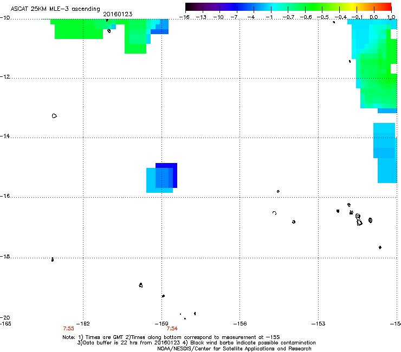Click the red time stamp 7:54
The width and height of the screenshot is (401, 352).
[172, 329]
